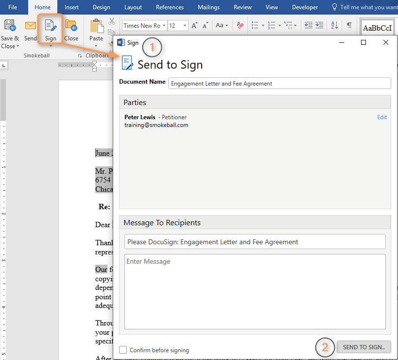Click Peter Lewis party name
Image resolution: width=398 pixels, height=360 pixels.
point(140,117)
